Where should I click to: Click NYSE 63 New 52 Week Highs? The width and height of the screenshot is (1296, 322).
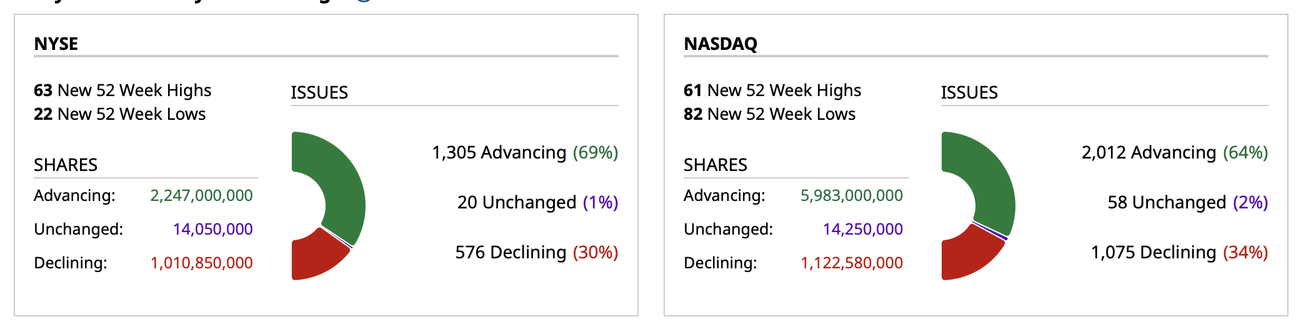tap(122, 90)
